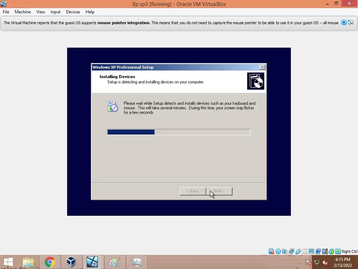Open the monitor app taskbar icon

coord(137,262)
